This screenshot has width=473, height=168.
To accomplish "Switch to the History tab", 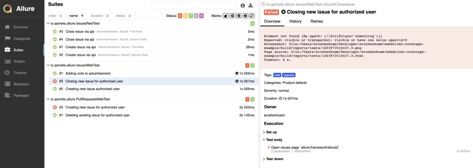I will [x=295, y=21].
